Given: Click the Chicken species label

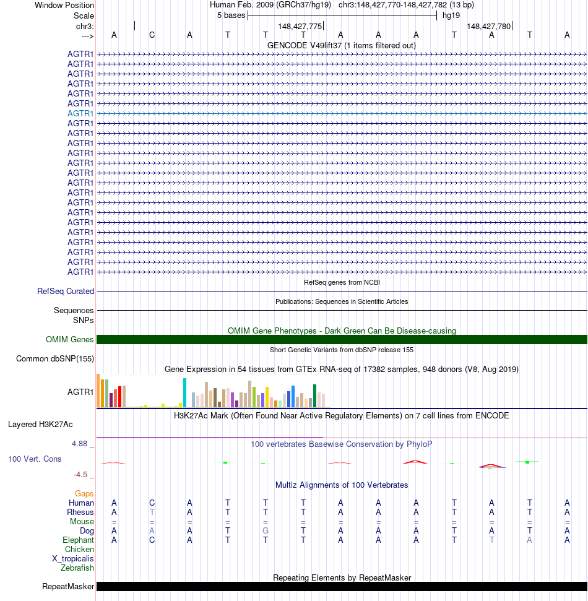Looking at the screenshot, I should tap(79, 549).
